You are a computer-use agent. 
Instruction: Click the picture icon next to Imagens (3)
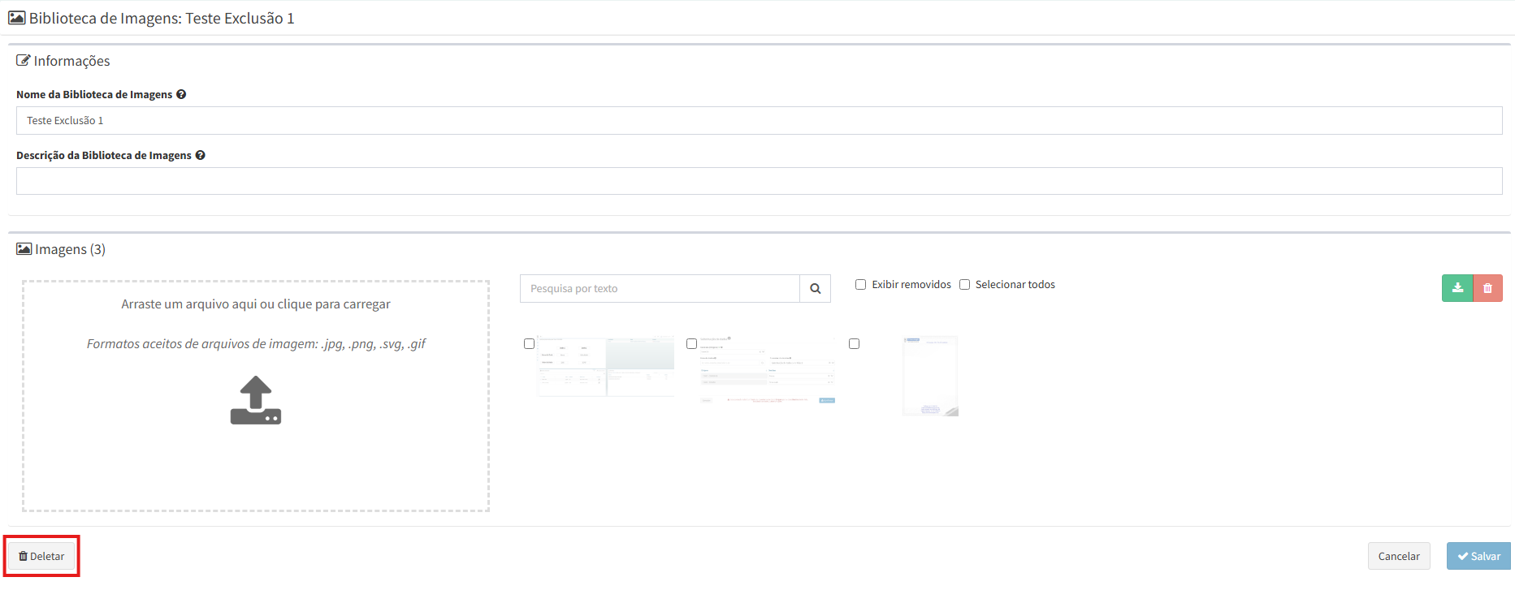pos(24,249)
